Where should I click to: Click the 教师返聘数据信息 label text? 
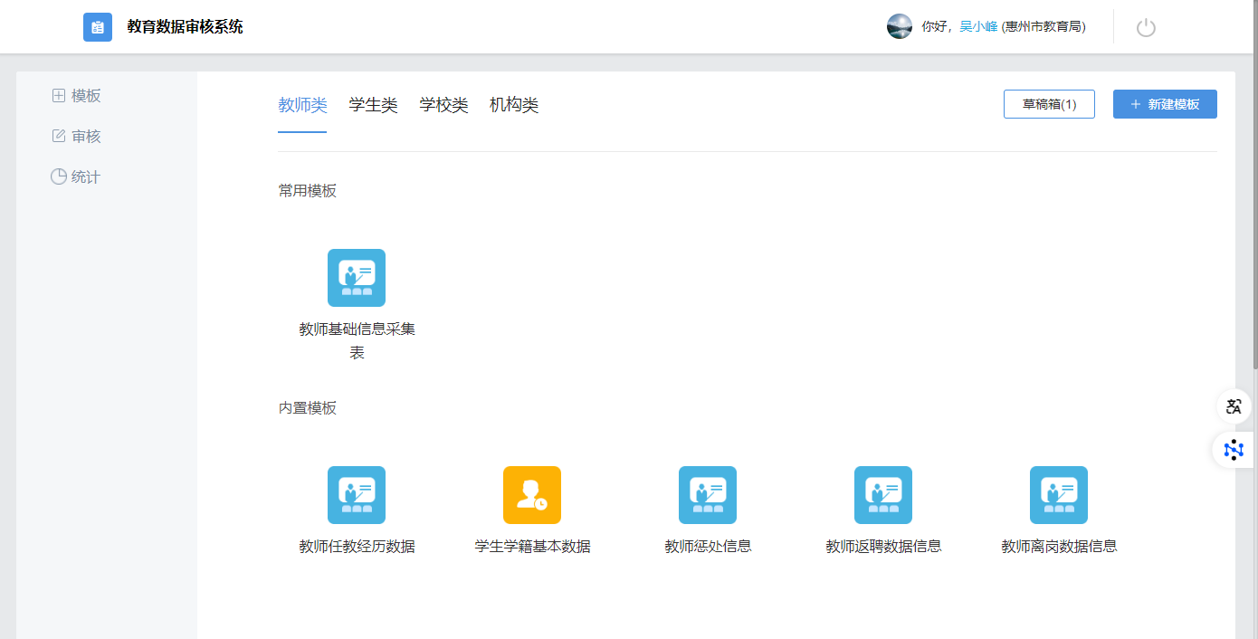883,547
